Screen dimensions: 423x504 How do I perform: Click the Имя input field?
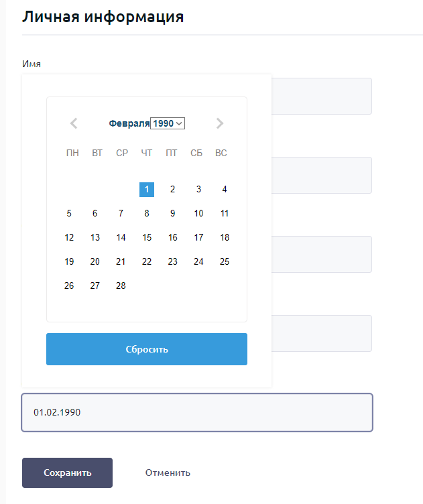(322, 96)
